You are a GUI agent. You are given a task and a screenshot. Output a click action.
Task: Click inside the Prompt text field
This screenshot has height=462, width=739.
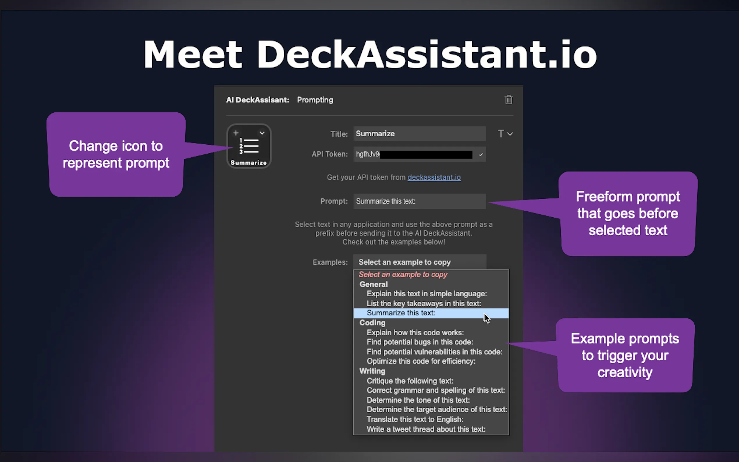click(x=419, y=201)
